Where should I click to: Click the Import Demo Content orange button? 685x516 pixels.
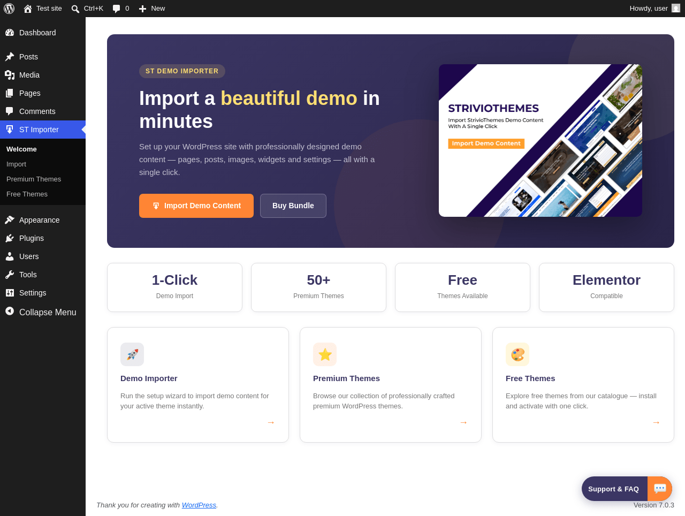click(196, 206)
